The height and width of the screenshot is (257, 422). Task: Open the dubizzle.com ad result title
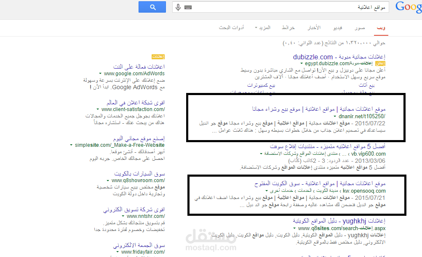coord(339,57)
